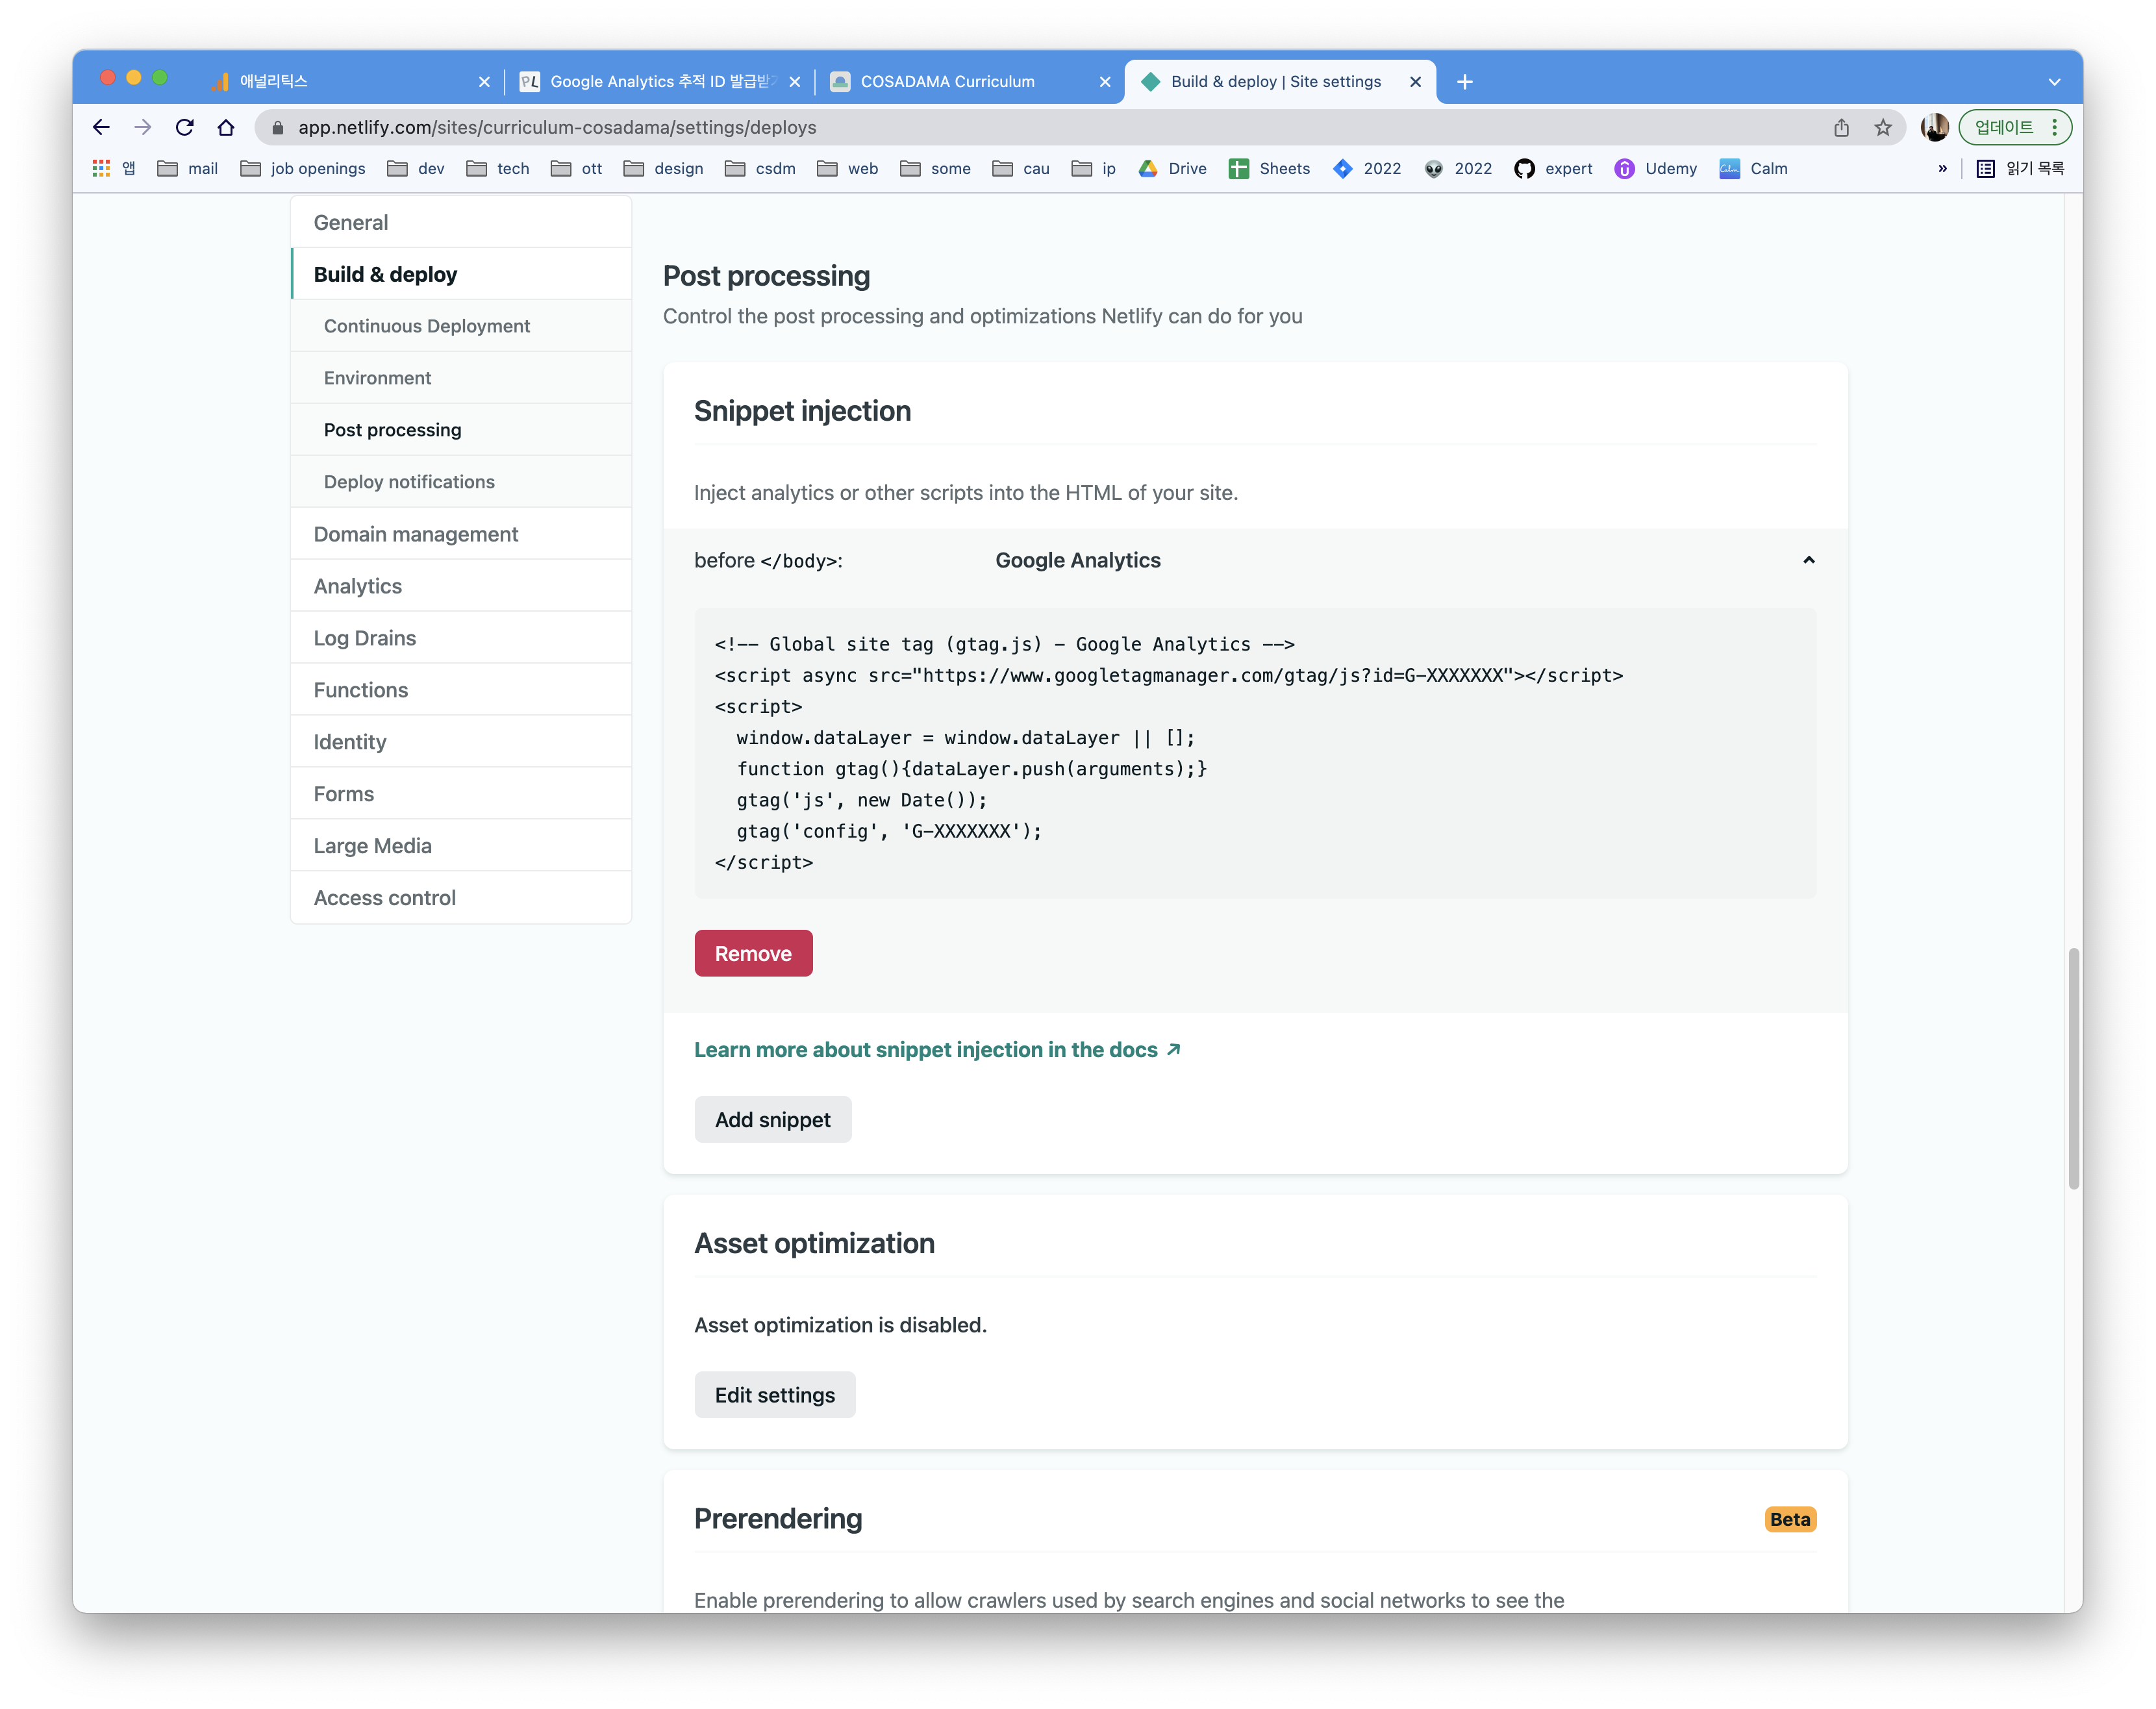Click the share page icon
2156x1709 pixels.
coord(1841,127)
